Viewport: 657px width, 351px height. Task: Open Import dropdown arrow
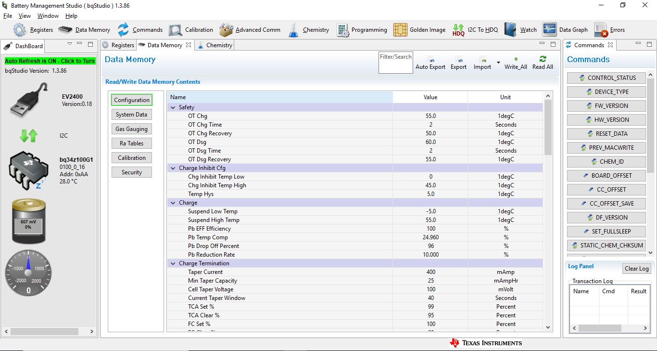point(498,63)
